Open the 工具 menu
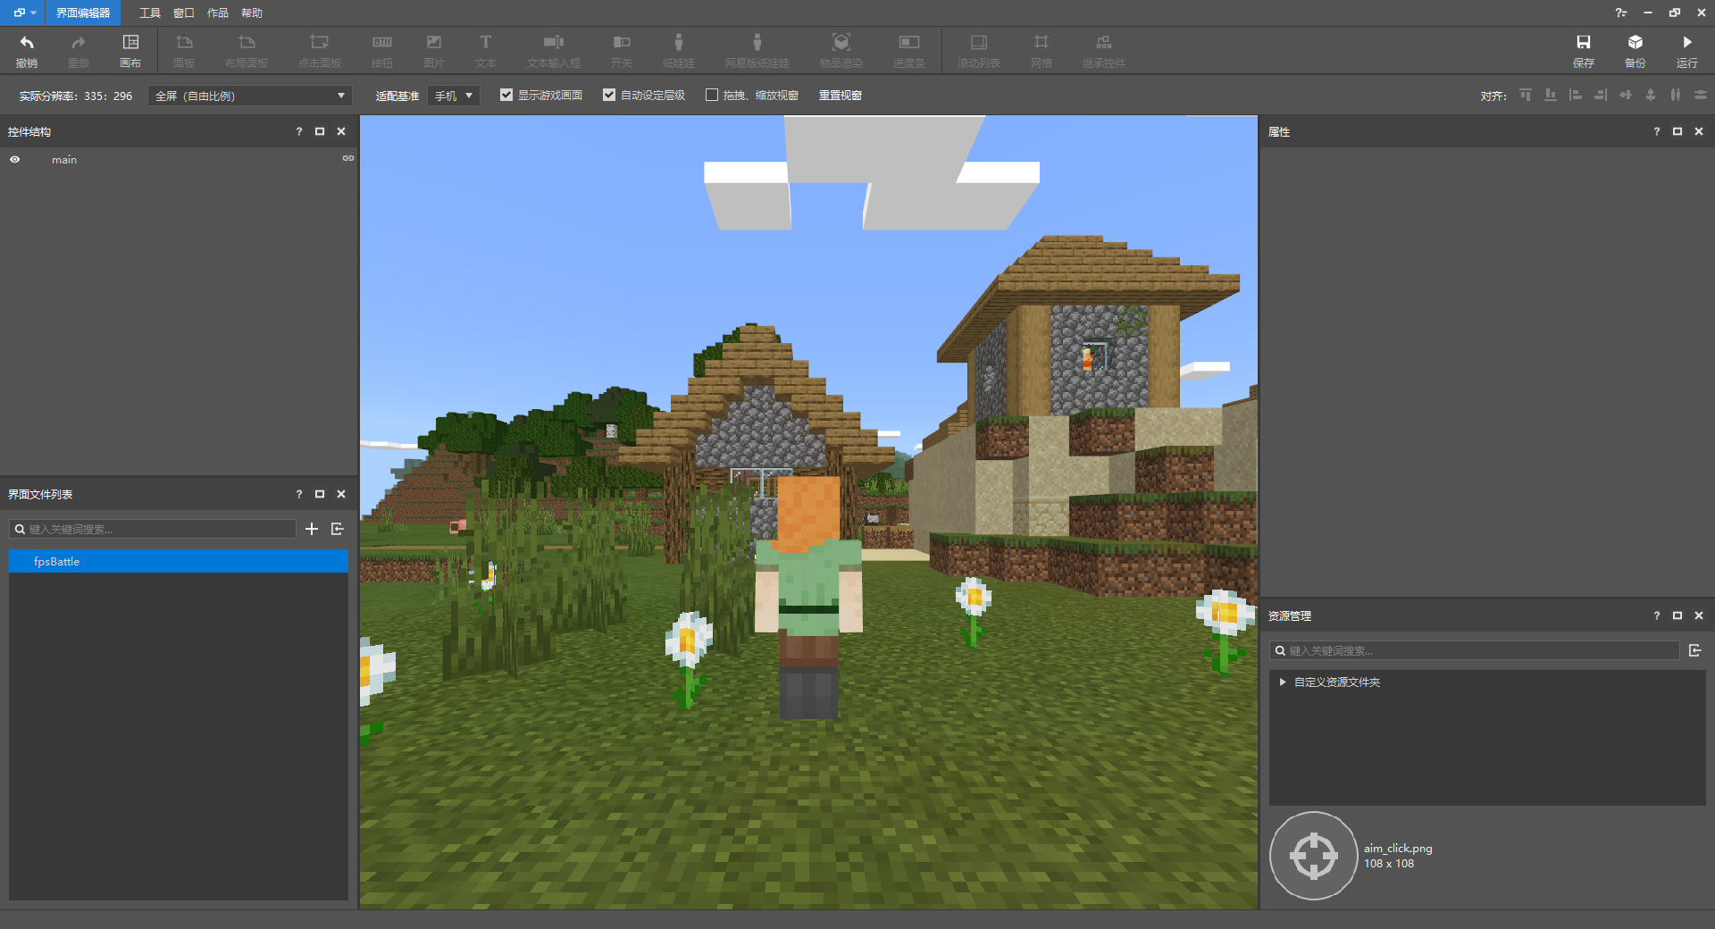 [x=150, y=13]
